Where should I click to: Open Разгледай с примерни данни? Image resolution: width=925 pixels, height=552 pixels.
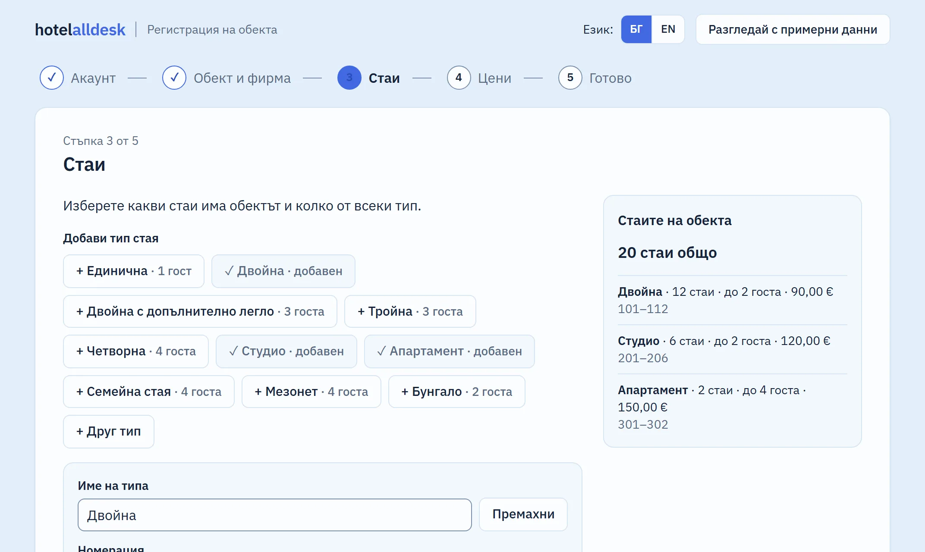pyautogui.click(x=793, y=29)
